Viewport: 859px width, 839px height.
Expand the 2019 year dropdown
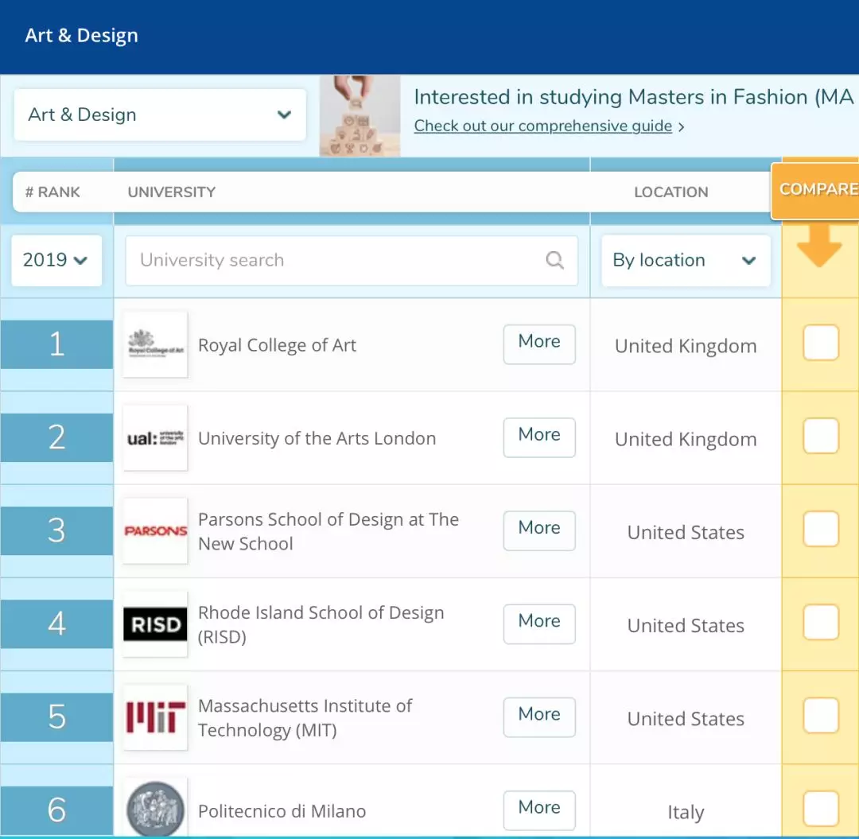click(x=56, y=260)
